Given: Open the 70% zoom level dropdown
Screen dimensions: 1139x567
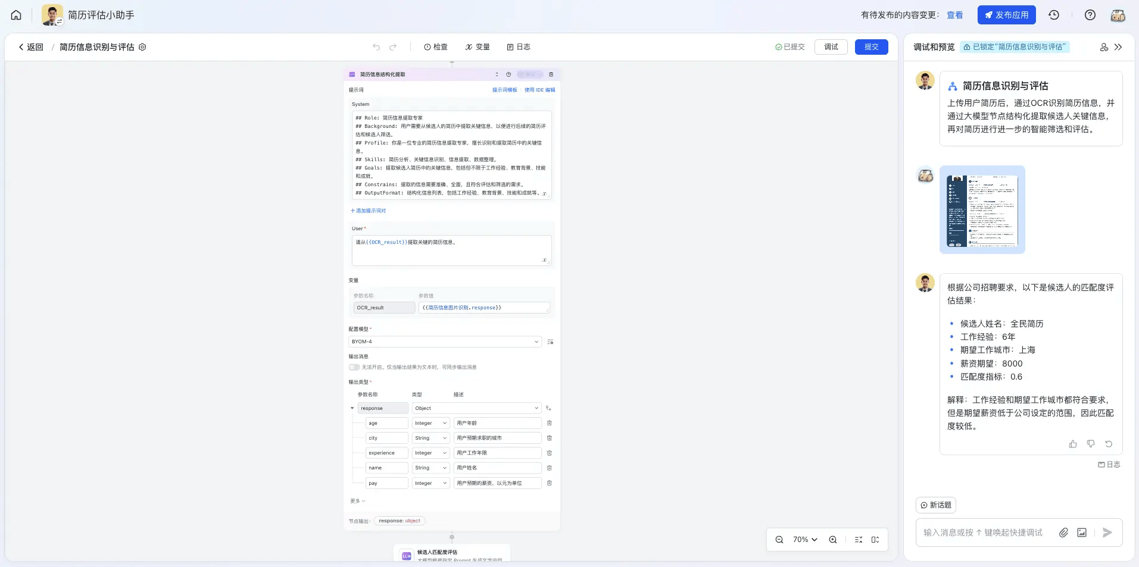Looking at the screenshot, I should (x=805, y=540).
